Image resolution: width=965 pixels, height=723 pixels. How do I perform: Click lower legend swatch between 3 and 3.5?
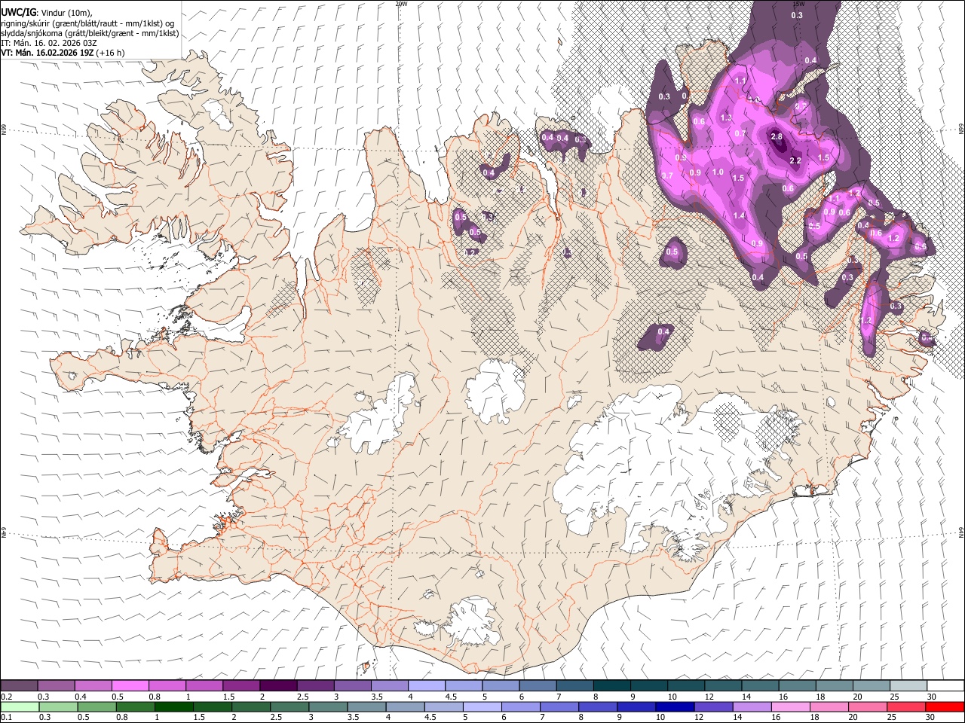click(328, 706)
